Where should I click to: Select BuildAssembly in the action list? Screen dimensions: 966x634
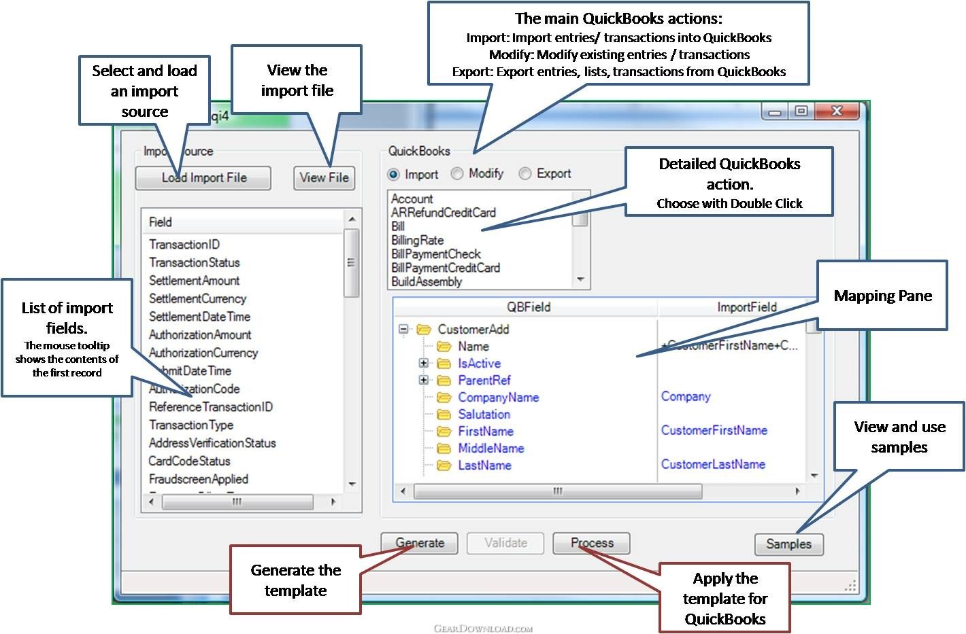tap(426, 282)
